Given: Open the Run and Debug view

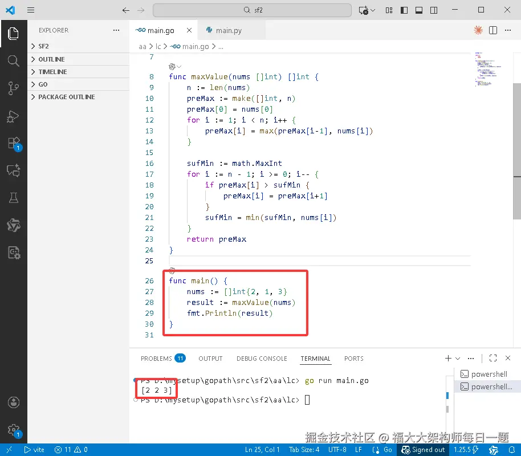Looking at the screenshot, I should pos(13,116).
